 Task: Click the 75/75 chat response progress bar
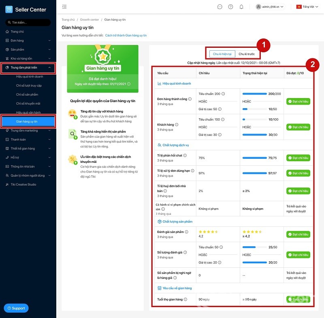tap(255, 158)
